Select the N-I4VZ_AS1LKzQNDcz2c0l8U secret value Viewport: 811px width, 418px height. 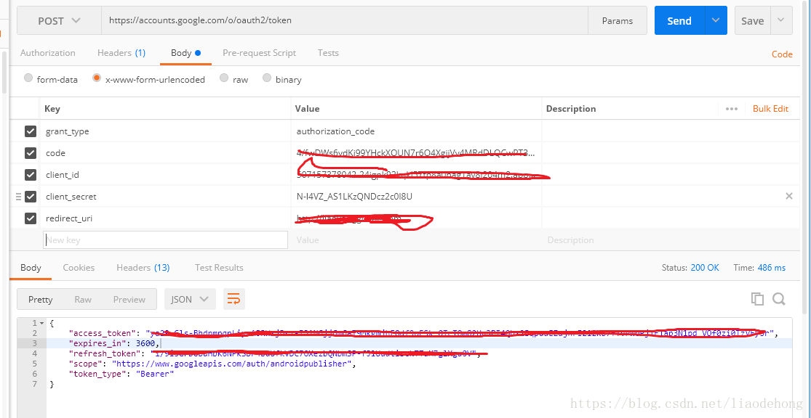[x=354, y=197]
